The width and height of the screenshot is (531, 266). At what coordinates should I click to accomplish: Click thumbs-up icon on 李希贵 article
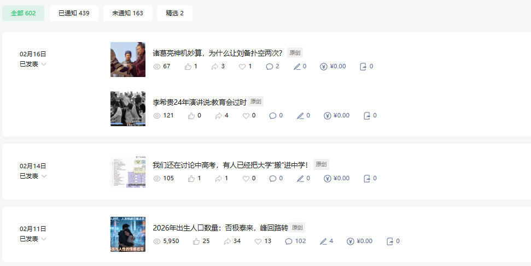(191, 116)
